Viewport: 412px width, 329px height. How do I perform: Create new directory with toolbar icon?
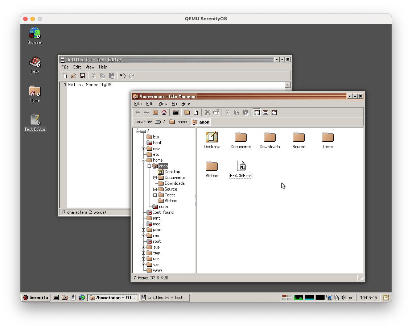coord(187,113)
